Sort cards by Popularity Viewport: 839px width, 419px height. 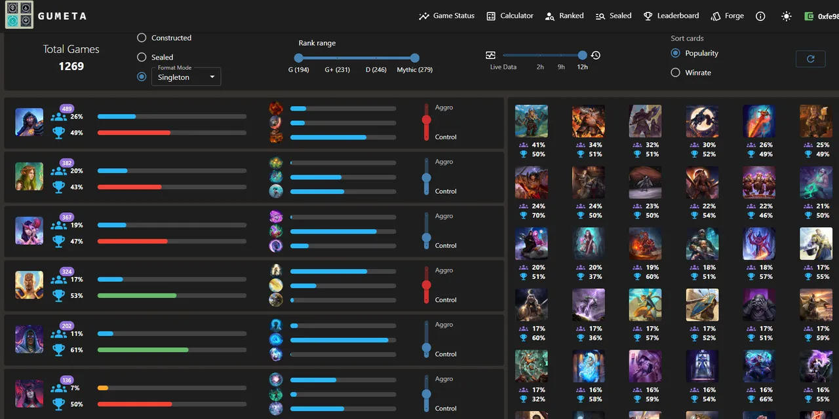(x=675, y=53)
